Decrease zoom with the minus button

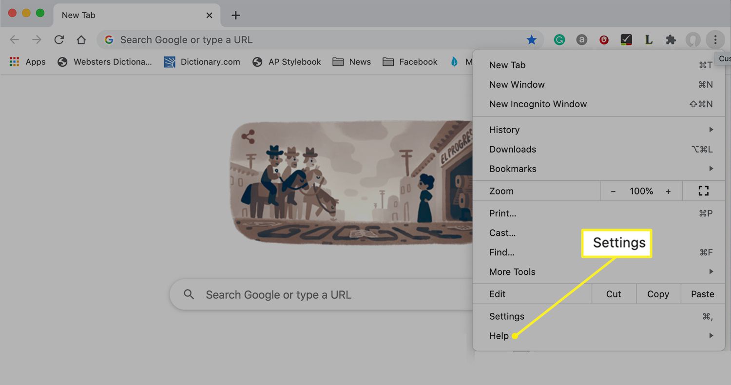[x=613, y=192]
